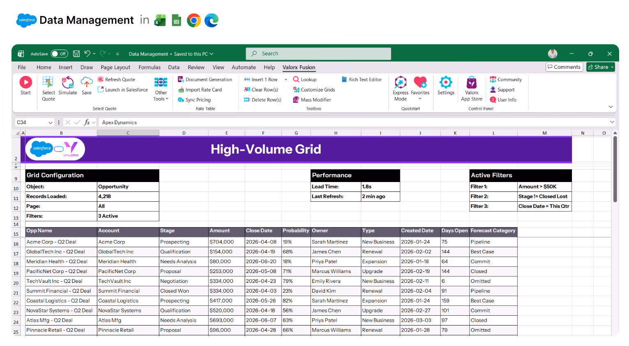This screenshot has width=629, height=346.
Task: Switch to the Data ribbon tab
Action: 174,67
